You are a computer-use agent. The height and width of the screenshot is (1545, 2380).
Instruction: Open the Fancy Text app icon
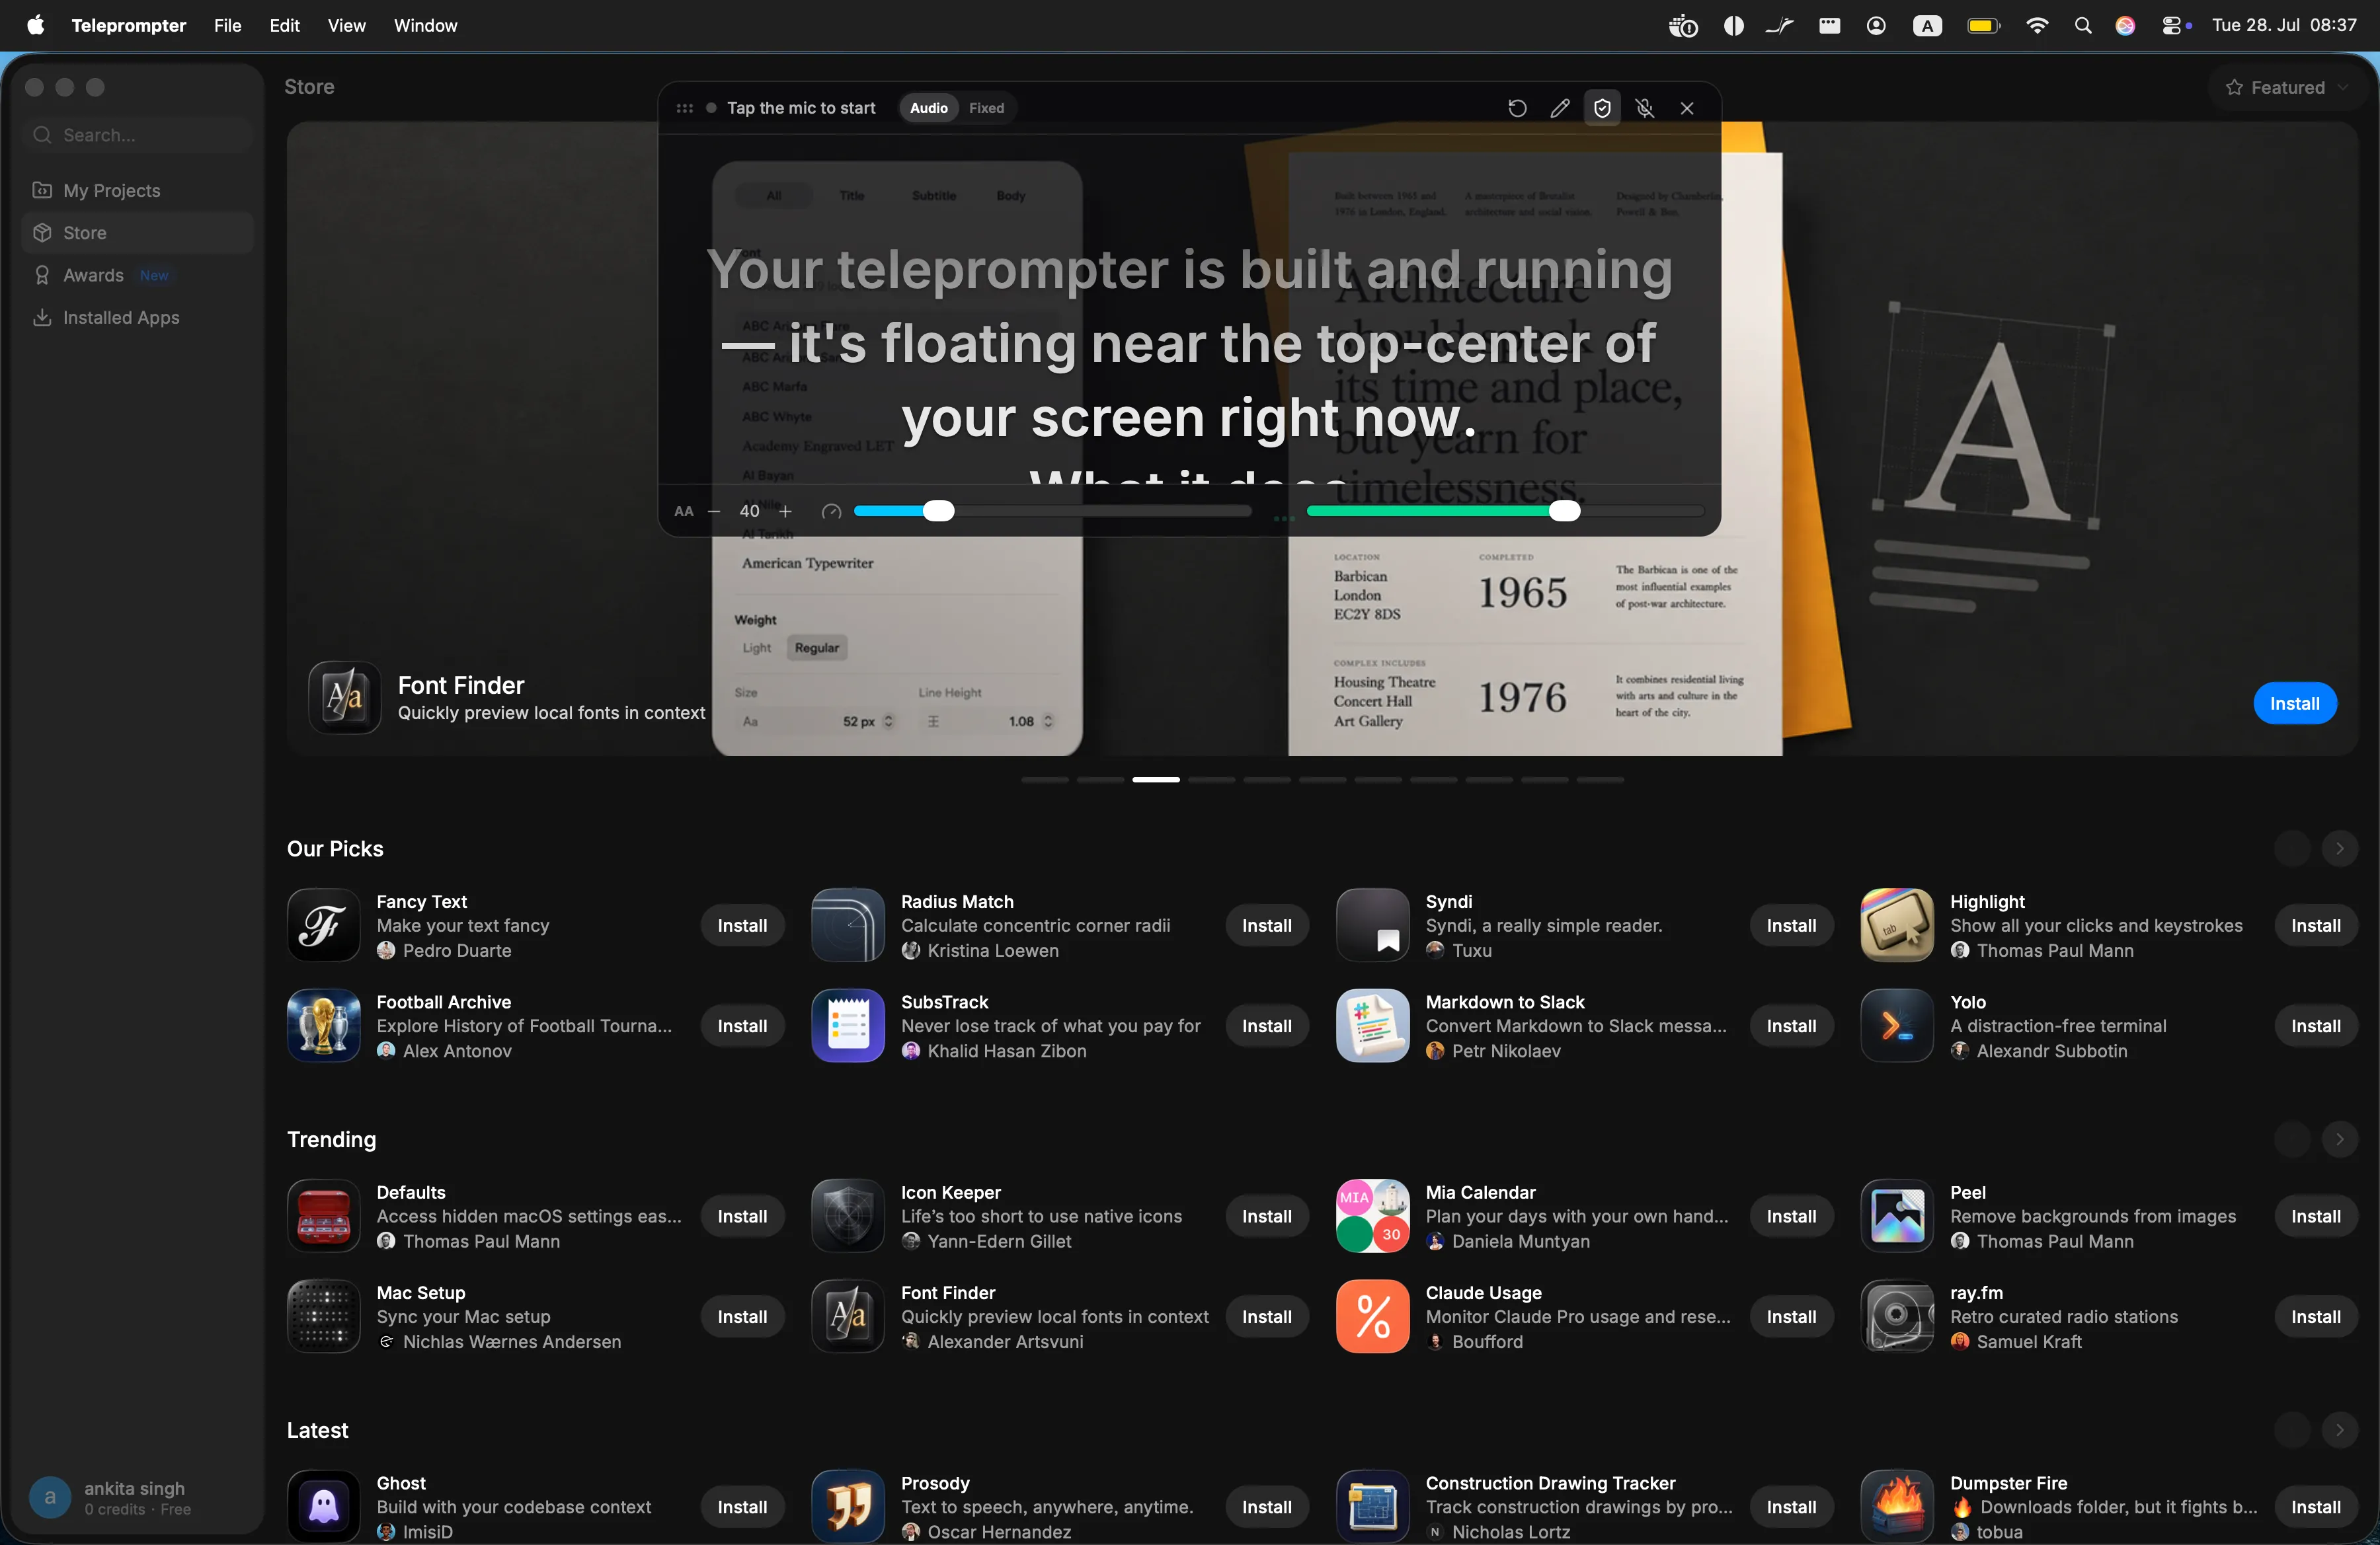323,925
